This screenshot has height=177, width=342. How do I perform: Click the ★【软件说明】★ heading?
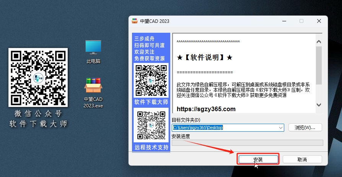(x=205, y=57)
